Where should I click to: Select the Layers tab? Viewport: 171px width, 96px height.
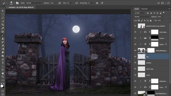tap(137, 9)
